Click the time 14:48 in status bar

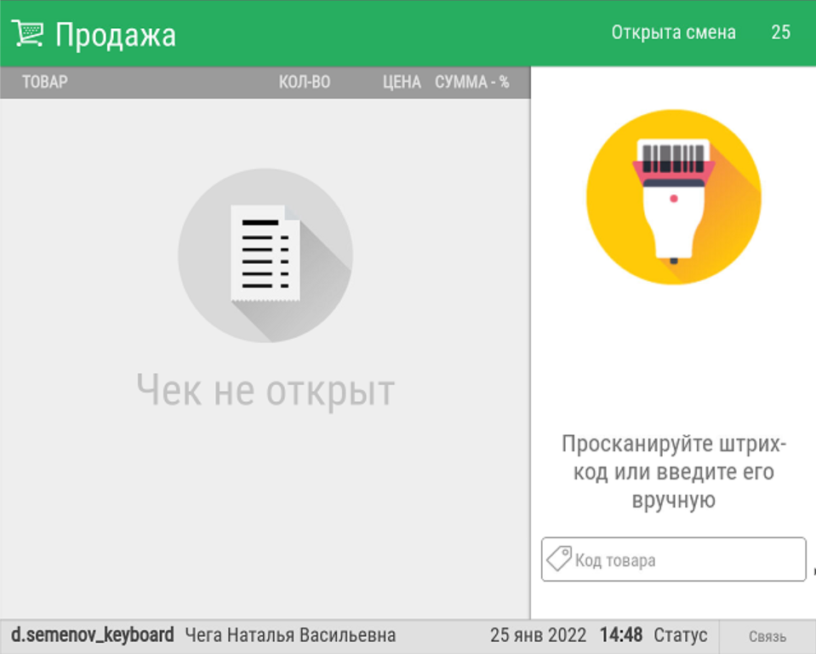pyautogui.click(x=621, y=635)
